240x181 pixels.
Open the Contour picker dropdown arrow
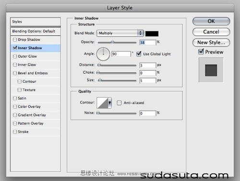110,103
